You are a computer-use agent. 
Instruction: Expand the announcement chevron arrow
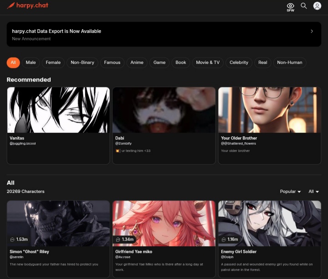pos(312,31)
